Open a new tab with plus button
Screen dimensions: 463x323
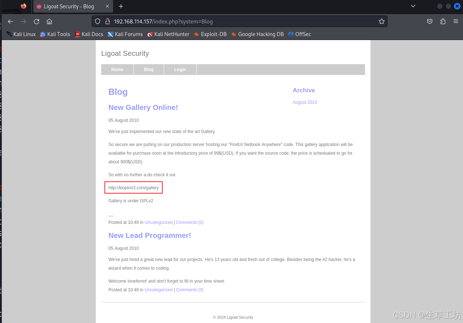(x=121, y=6)
